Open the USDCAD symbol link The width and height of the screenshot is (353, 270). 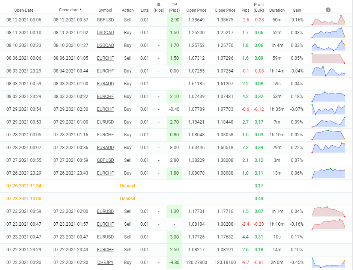pyautogui.click(x=105, y=33)
